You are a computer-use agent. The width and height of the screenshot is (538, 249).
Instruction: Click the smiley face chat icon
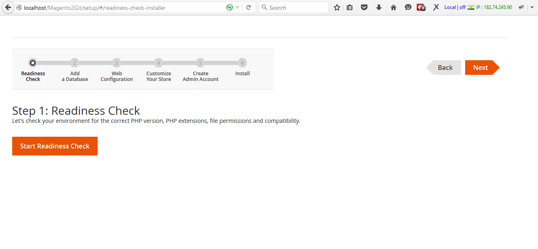pos(408,7)
